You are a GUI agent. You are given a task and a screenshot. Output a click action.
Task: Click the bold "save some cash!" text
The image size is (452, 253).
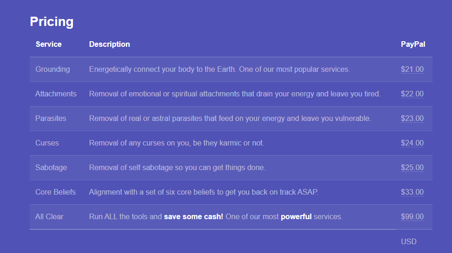coord(194,217)
